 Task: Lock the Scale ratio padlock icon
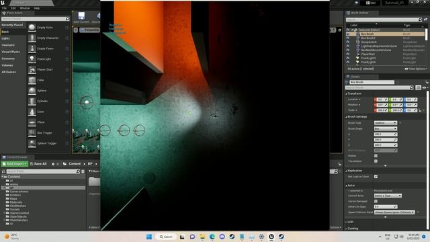(x=420, y=110)
